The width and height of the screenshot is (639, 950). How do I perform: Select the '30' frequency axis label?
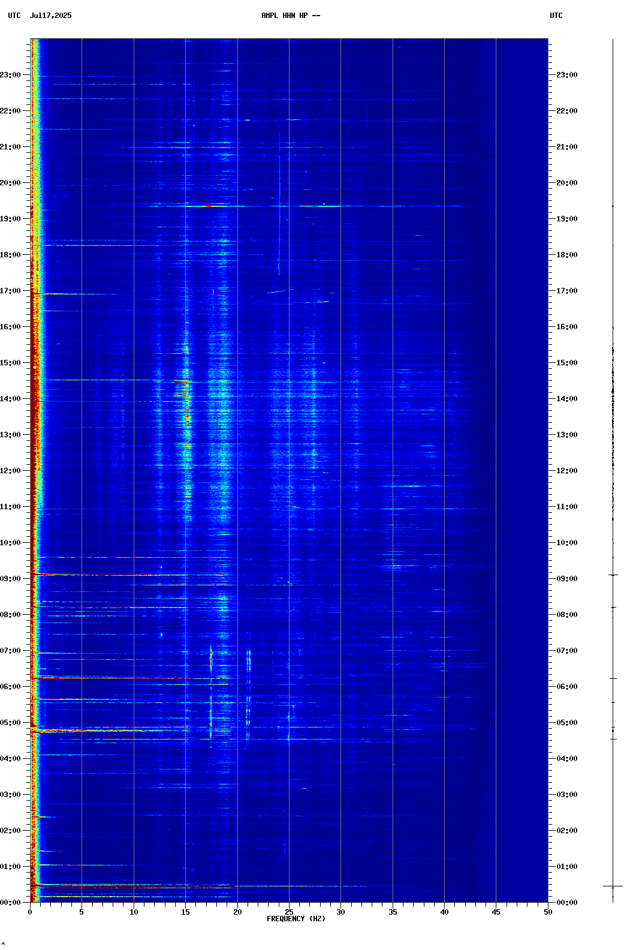click(x=340, y=912)
